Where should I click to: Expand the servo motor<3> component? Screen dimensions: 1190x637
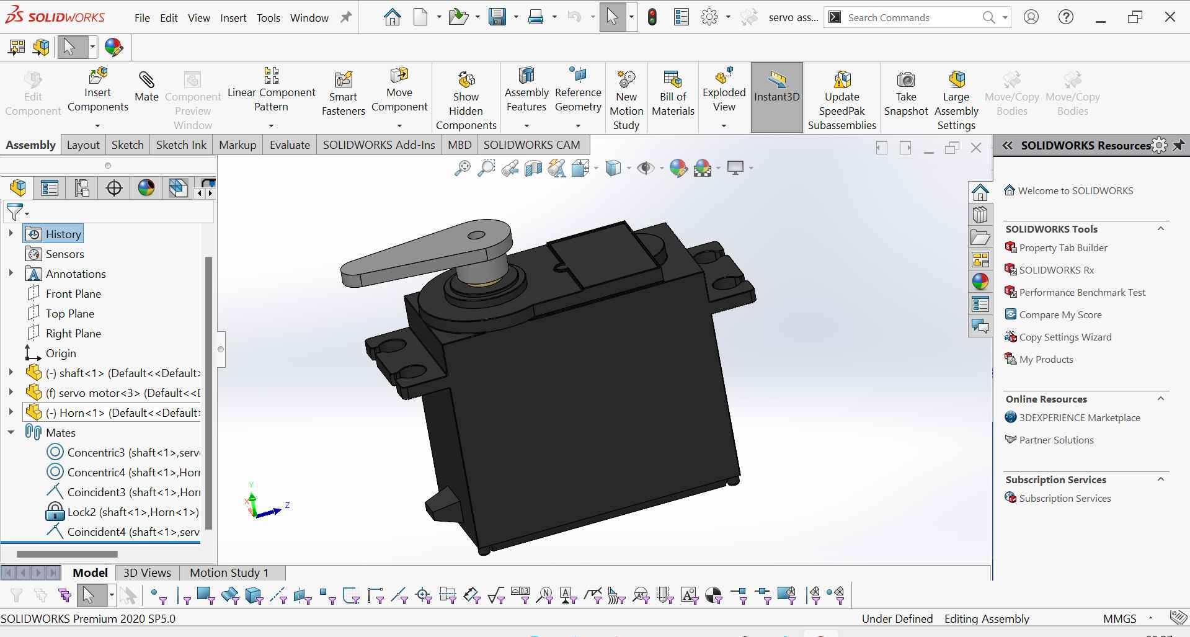tap(11, 393)
